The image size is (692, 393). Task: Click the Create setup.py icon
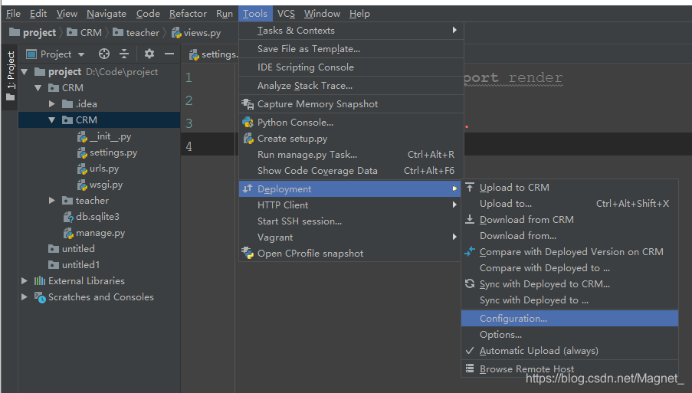[248, 139]
